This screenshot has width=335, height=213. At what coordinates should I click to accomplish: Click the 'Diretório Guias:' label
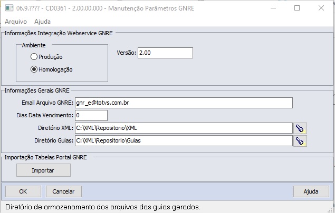click(54, 140)
